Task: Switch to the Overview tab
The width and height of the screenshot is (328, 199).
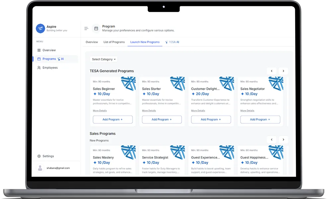Action: [x=92, y=42]
